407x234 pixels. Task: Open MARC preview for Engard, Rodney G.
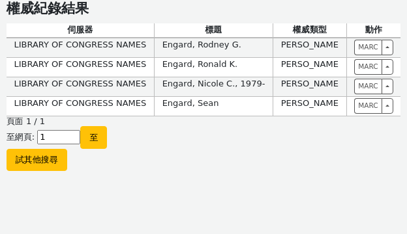coord(368,47)
